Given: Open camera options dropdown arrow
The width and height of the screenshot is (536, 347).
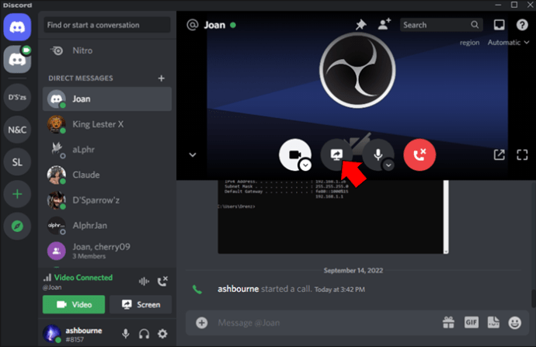Looking at the screenshot, I should coord(305,165).
